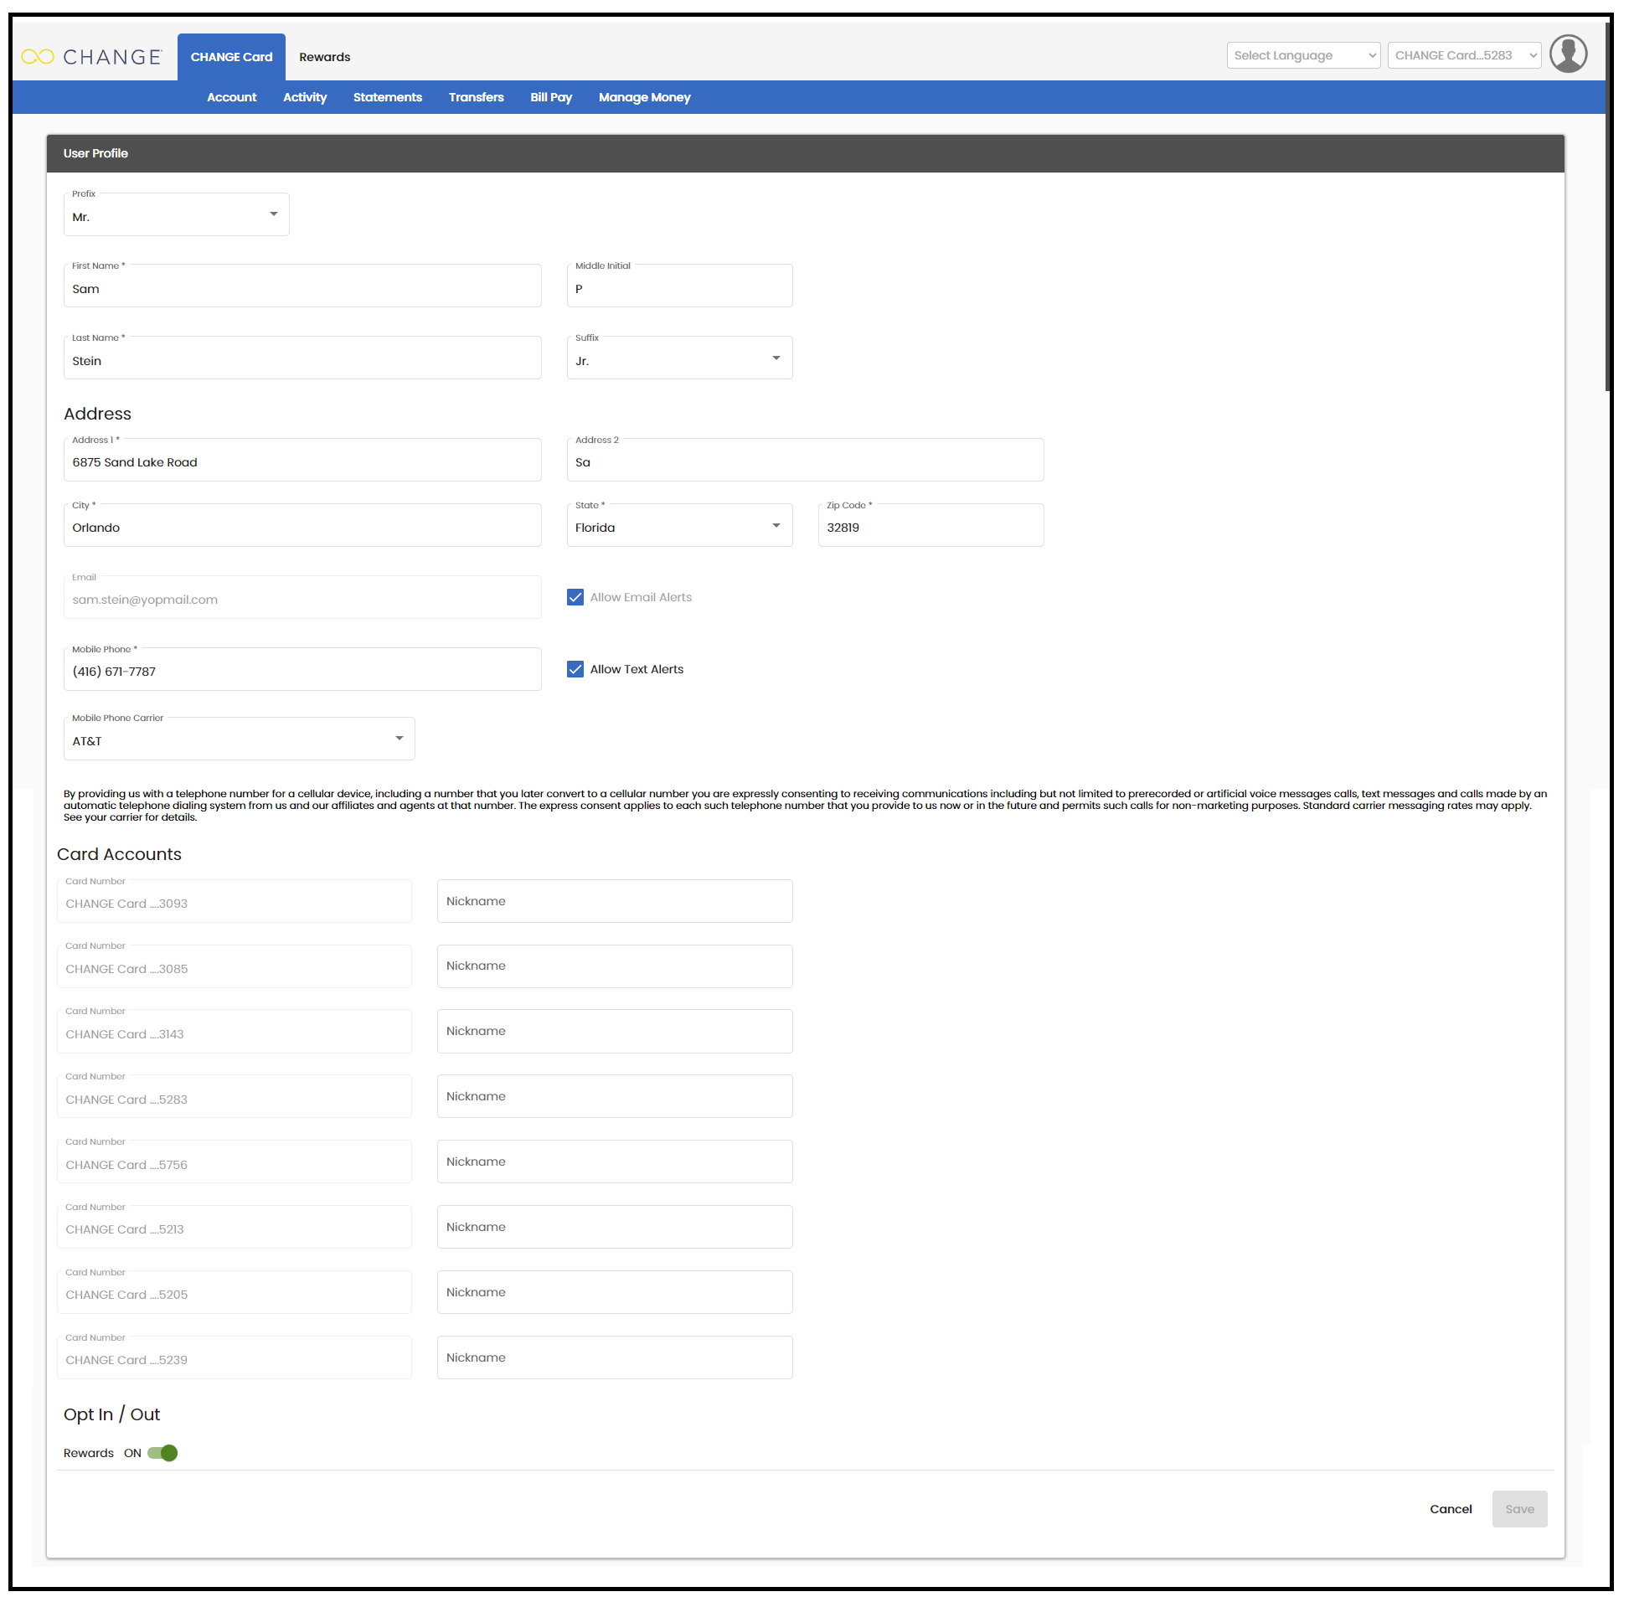Switch to the Rewards tab
Viewport: 1629px width, 1602px height.
tap(325, 57)
